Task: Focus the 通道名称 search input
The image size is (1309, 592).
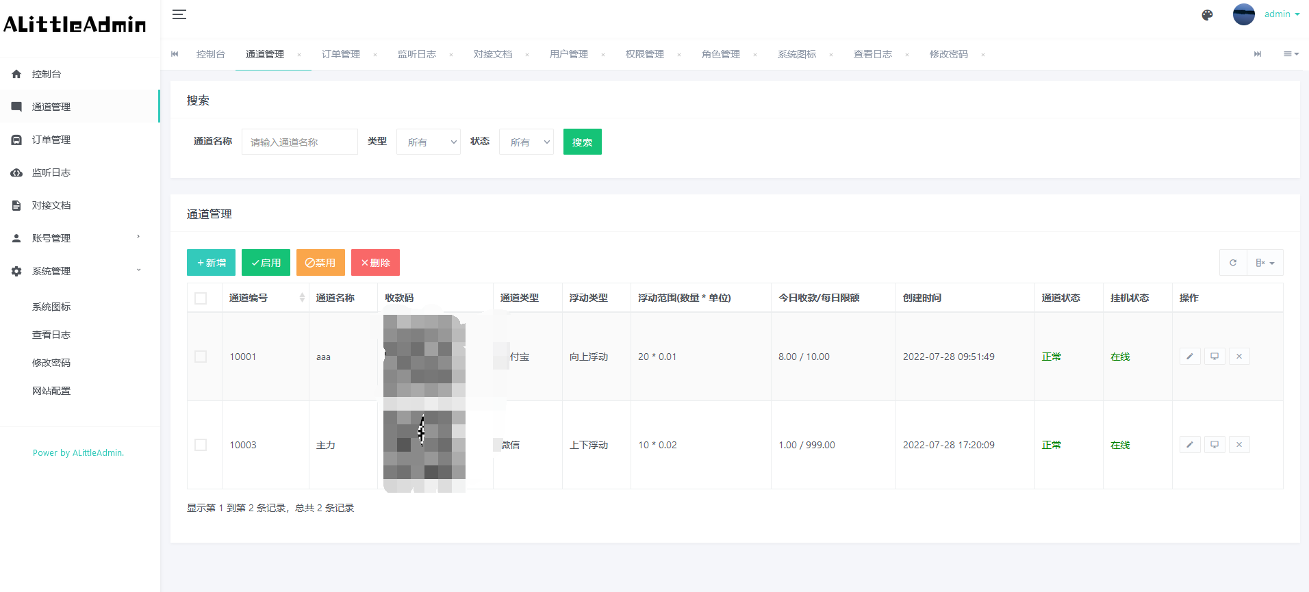Action: [x=299, y=142]
